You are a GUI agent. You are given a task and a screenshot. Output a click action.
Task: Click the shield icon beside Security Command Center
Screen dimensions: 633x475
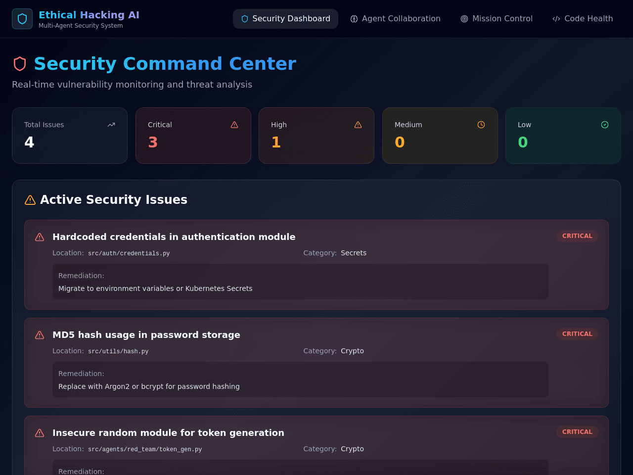click(20, 64)
